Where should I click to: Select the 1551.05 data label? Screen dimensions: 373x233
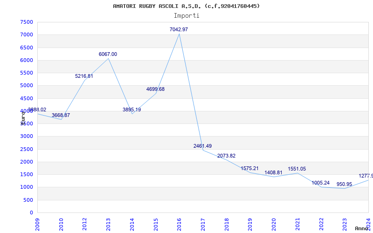(297, 169)
